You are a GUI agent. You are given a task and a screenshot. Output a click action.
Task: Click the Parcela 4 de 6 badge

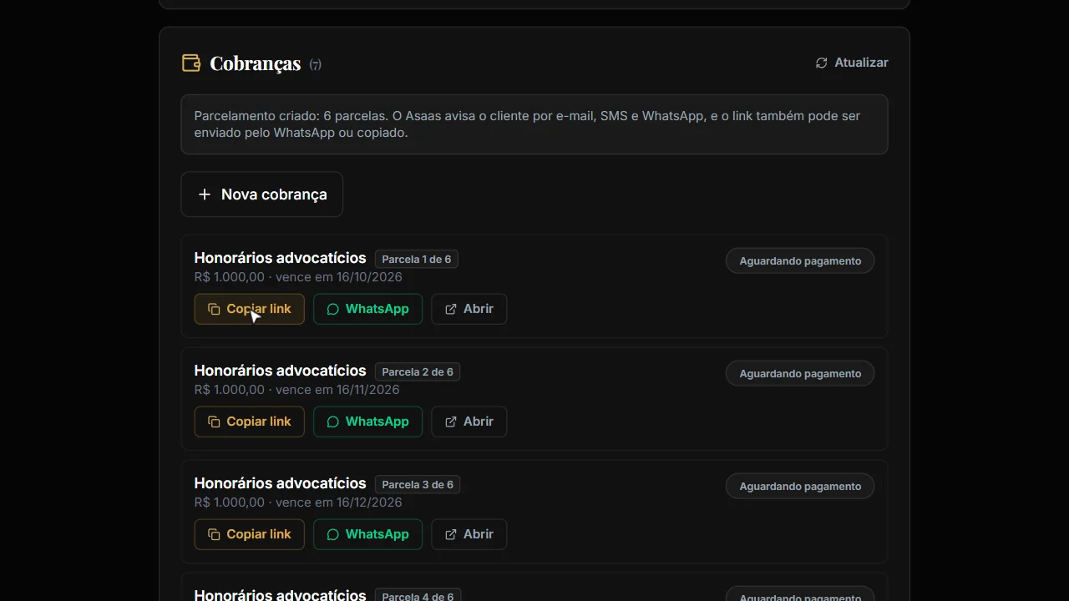(x=418, y=596)
